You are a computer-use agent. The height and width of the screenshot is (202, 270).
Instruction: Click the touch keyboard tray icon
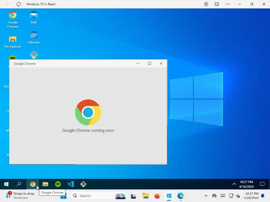[x=223, y=196]
